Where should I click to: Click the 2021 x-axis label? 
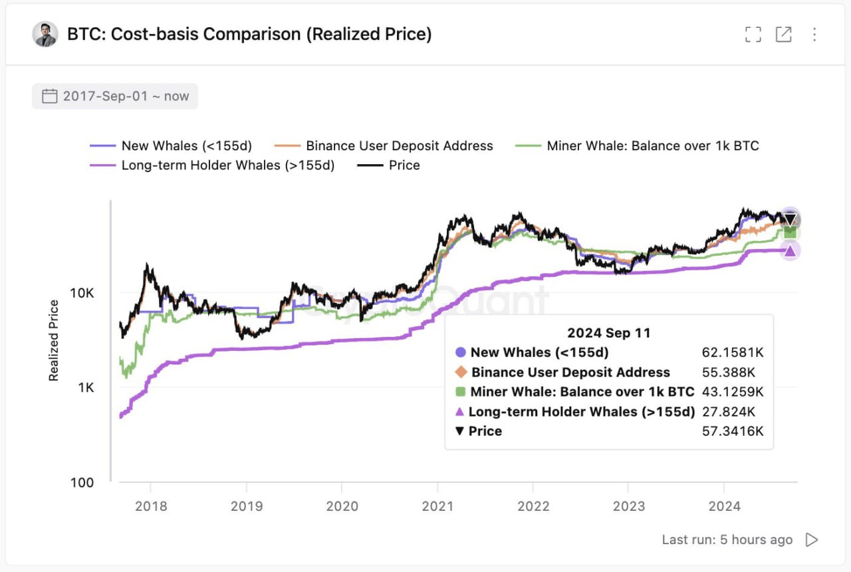[x=437, y=506]
